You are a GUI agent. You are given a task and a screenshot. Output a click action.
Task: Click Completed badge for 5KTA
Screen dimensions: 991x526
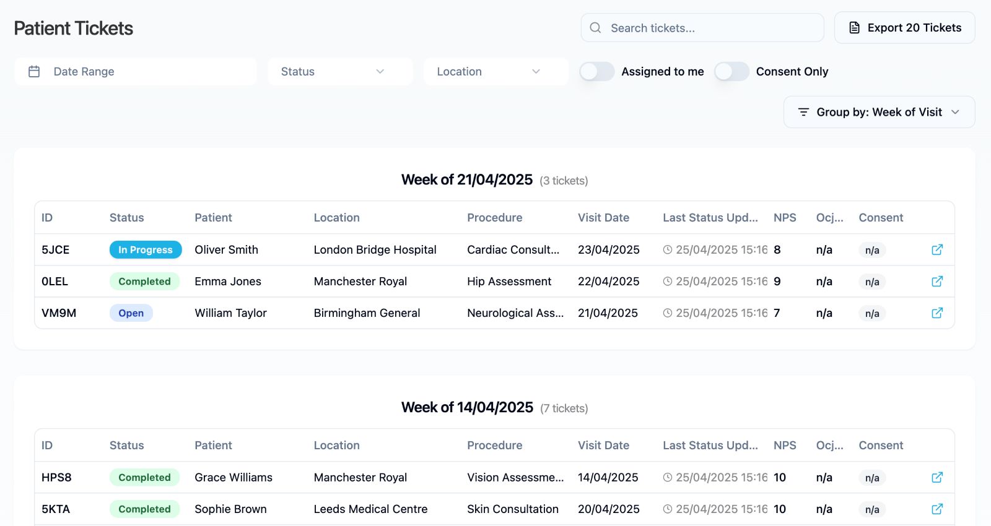click(144, 509)
